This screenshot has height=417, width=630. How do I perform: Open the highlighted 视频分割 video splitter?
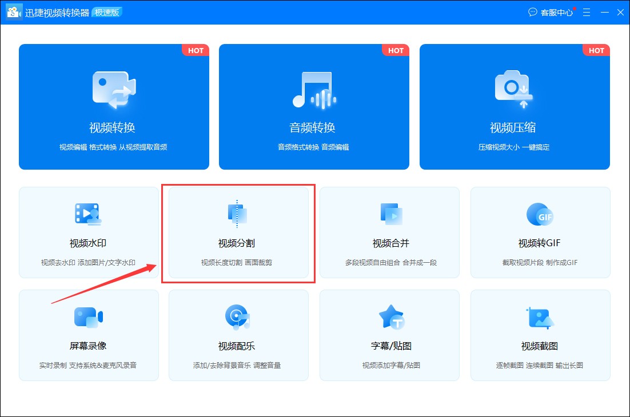pos(238,232)
